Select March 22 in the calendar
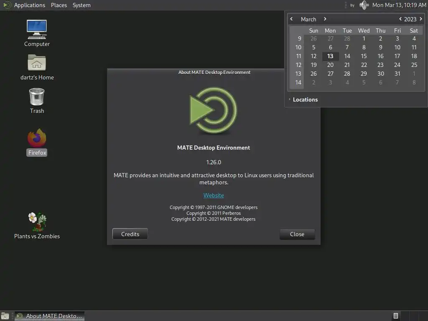428x321 pixels. (364, 65)
